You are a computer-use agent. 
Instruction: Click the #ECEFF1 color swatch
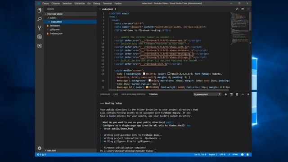tap(144, 74)
